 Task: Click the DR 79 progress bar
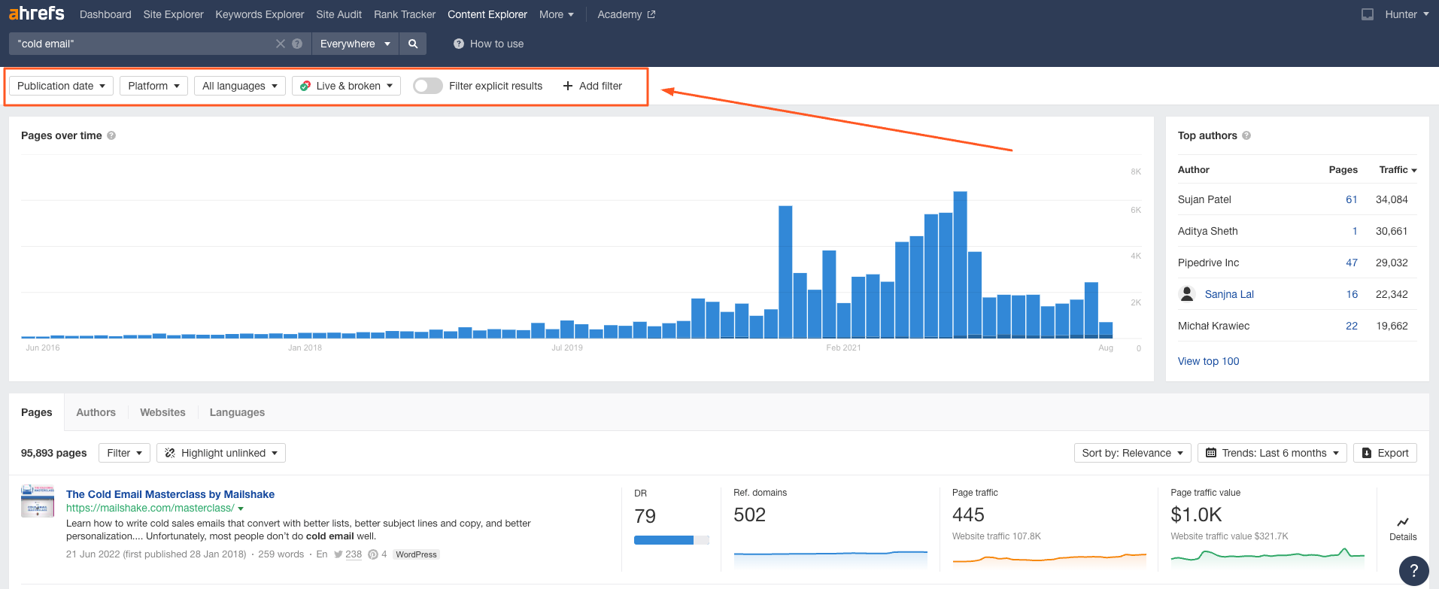[672, 540]
